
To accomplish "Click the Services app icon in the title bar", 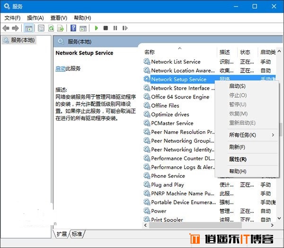I will coord(7,7).
